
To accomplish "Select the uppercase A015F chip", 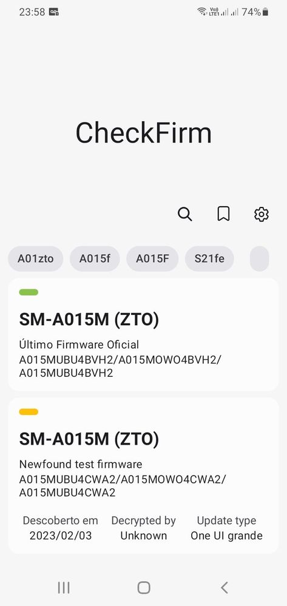I will (x=152, y=258).
